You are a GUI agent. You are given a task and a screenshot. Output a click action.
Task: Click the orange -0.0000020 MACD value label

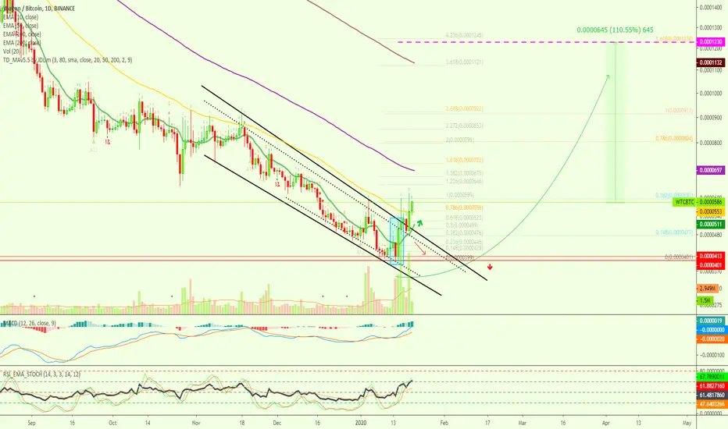(x=710, y=339)
